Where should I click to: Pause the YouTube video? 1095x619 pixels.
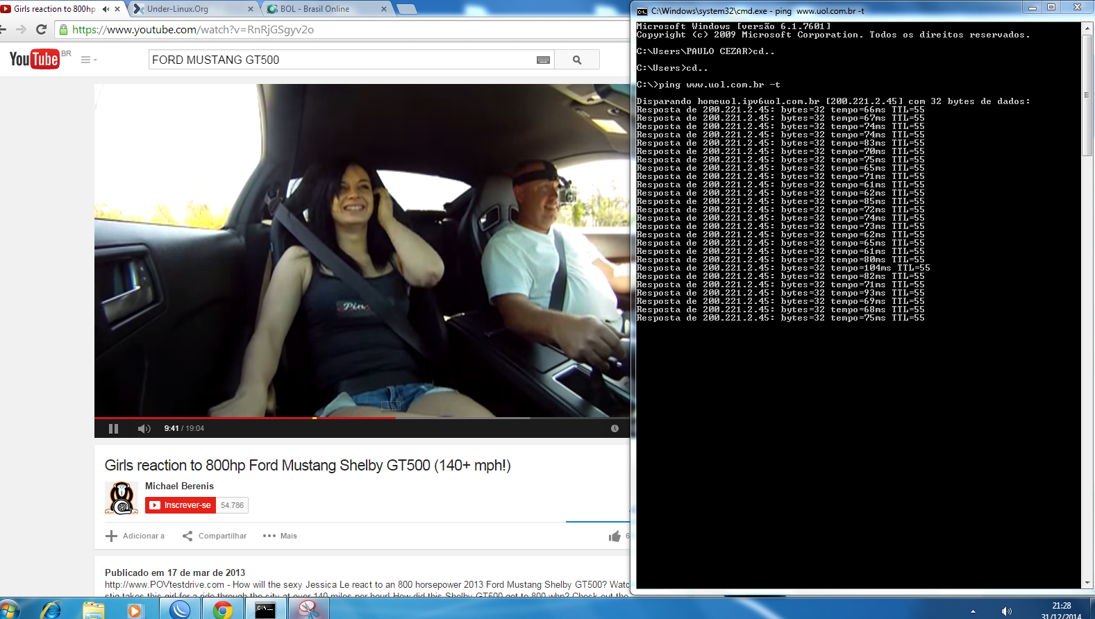pyautogui.click(x=113, y=429)
